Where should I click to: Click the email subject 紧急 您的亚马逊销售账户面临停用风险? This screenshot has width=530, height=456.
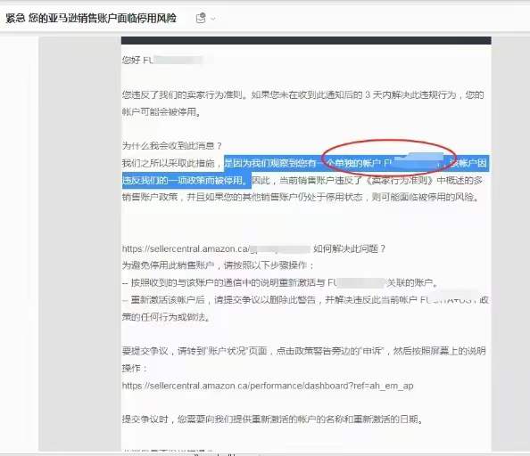[91, 18]
